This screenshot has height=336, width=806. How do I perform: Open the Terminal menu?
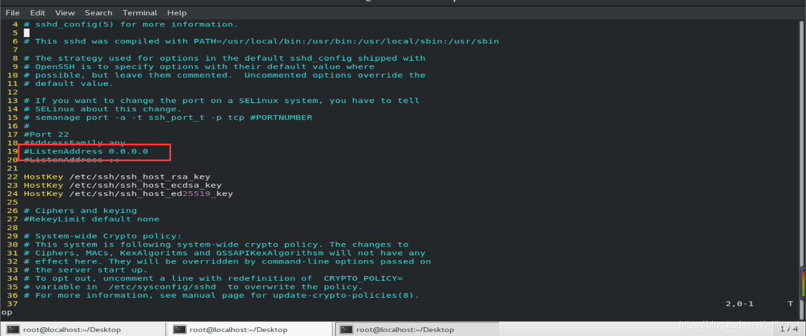click(140, 12)
